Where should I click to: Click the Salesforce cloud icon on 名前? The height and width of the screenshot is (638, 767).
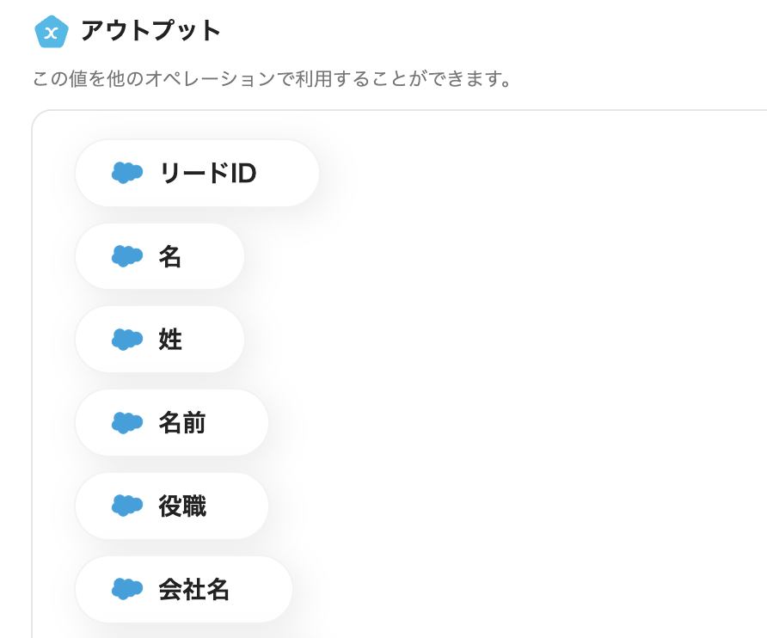click(x=127, y=423)
